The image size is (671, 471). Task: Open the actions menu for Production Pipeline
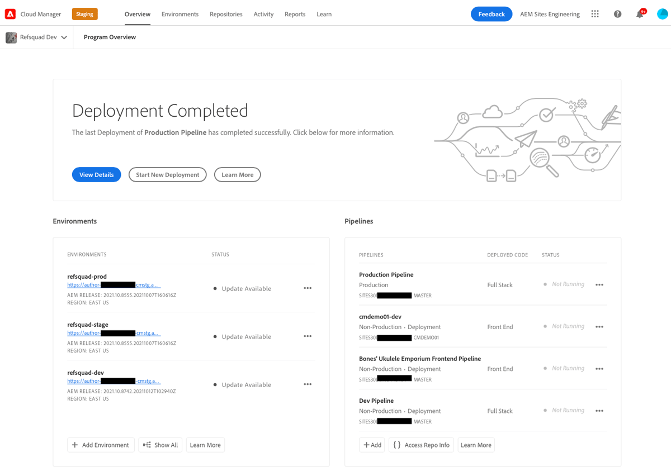click(599, 284)
